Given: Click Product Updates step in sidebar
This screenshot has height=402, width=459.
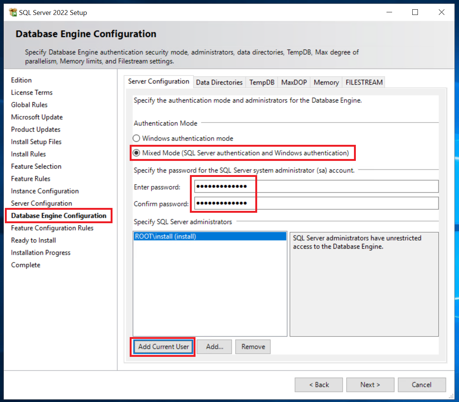Looking at the screenshot, I should pos(36,130).
